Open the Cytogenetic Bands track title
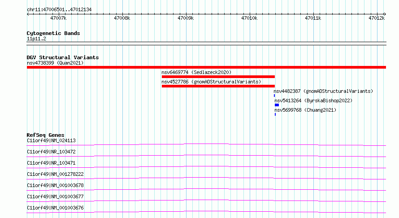This screenshot has height=218, width=399. (x=53, y=33)
